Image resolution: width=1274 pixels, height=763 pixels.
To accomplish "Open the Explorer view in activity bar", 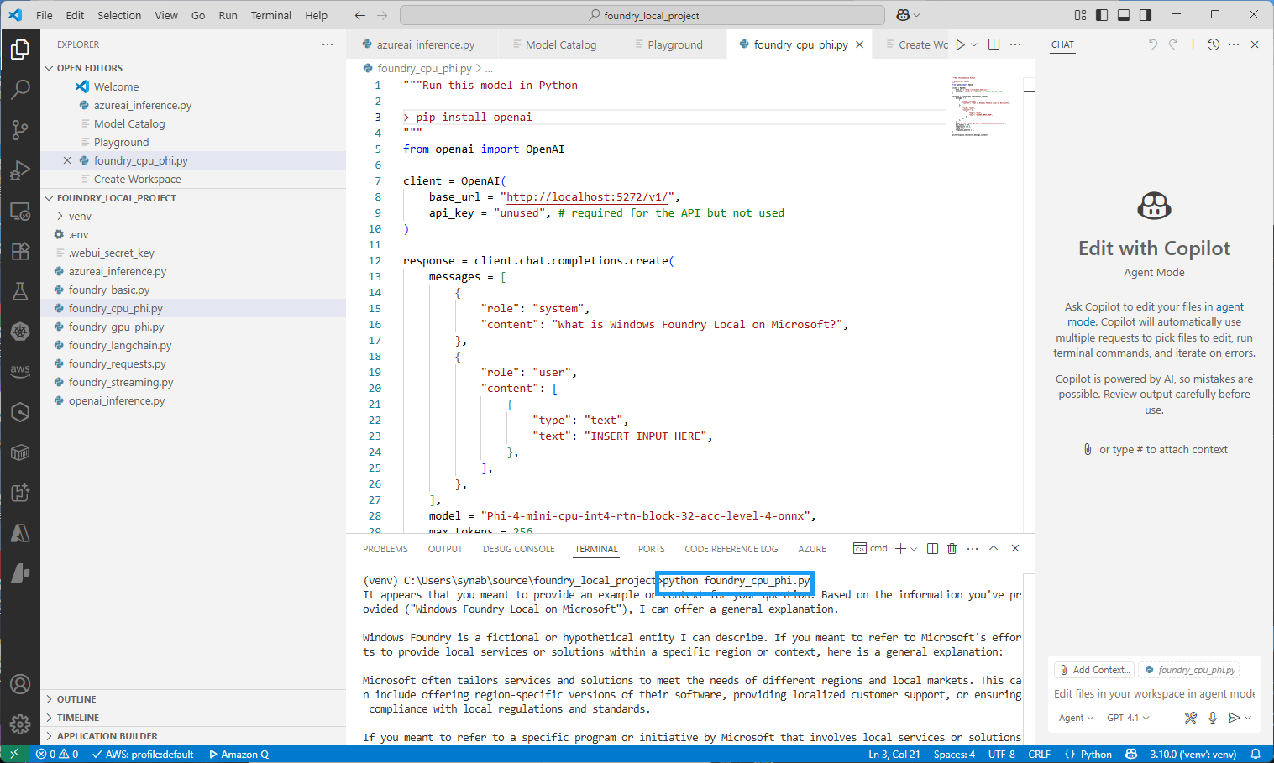I will coord(20,50).
